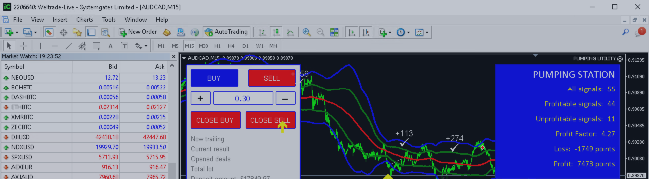Image resolution: width=649 pixels, height=179 pixels.
Task: Open the Help menu
Action: pyautogui.click(x=162, y=20)
